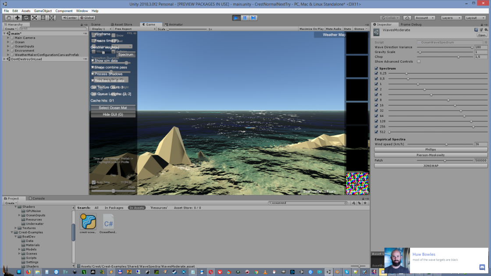
Task: Adjust the Chop slider
Action: click(x=445, y=57)
